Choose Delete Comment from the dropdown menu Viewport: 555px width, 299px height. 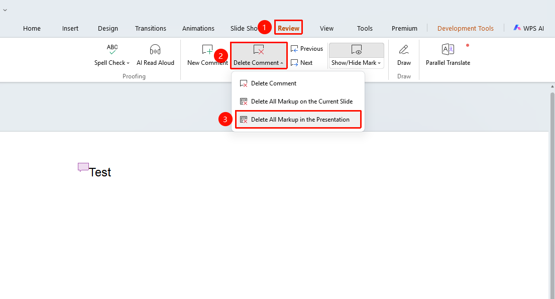click(x=298, y=83)
